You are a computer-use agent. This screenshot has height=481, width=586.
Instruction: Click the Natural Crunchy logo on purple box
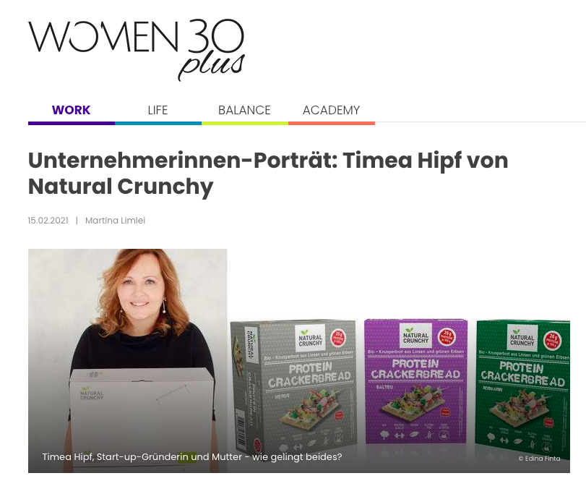pos(415,336)
